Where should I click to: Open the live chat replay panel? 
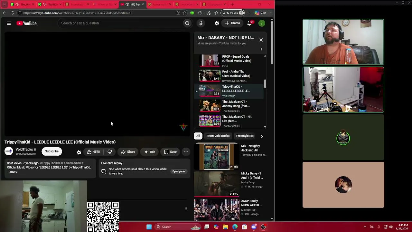point(179,171)
